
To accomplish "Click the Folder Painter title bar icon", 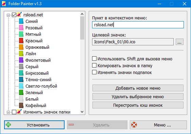I will [4, 4].
